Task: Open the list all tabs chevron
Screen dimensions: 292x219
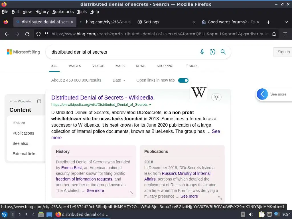Action: [286, 22]
